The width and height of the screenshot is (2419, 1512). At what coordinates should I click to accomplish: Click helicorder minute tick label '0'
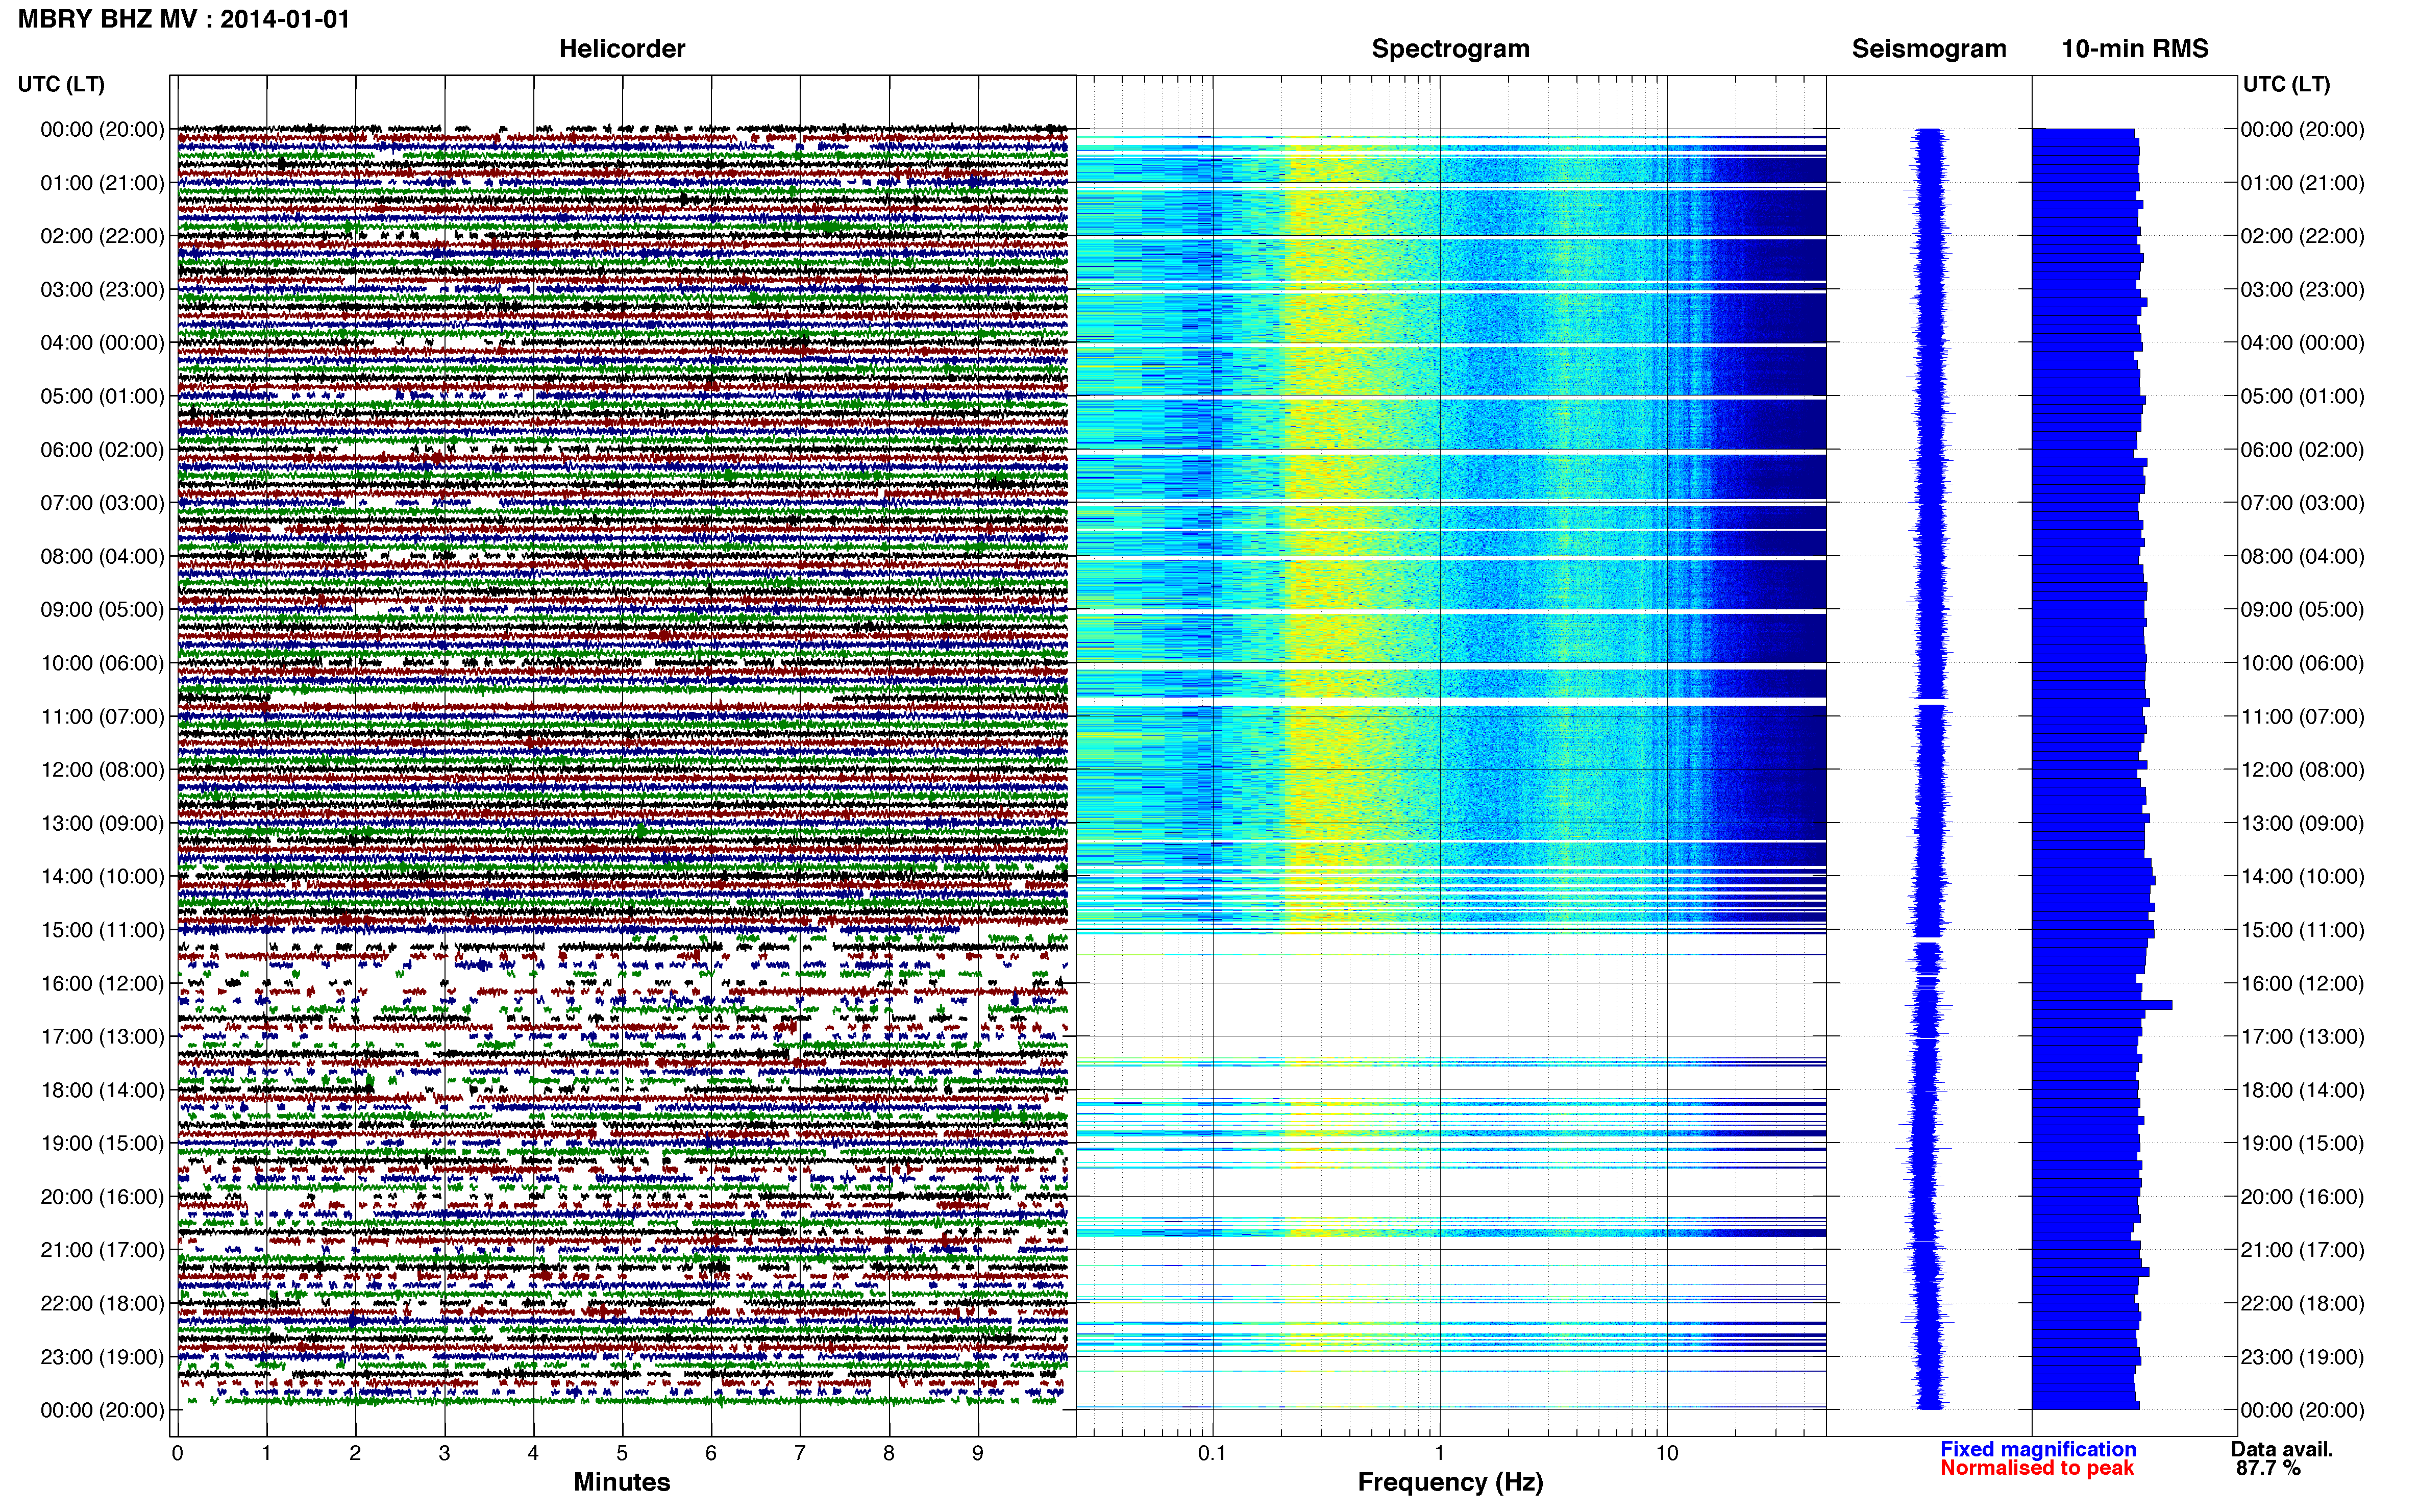177,1454
